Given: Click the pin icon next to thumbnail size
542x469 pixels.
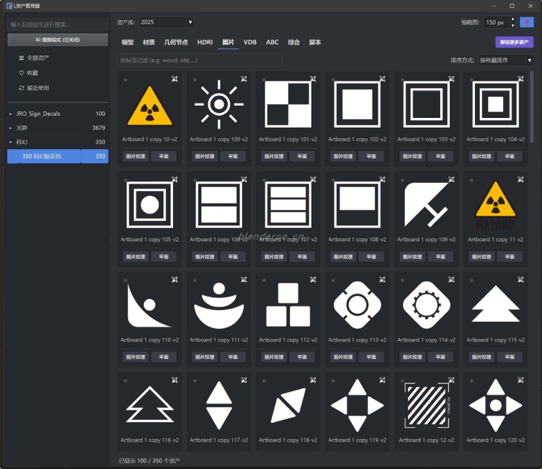Looking at the screenshot, I should [526, 23].
